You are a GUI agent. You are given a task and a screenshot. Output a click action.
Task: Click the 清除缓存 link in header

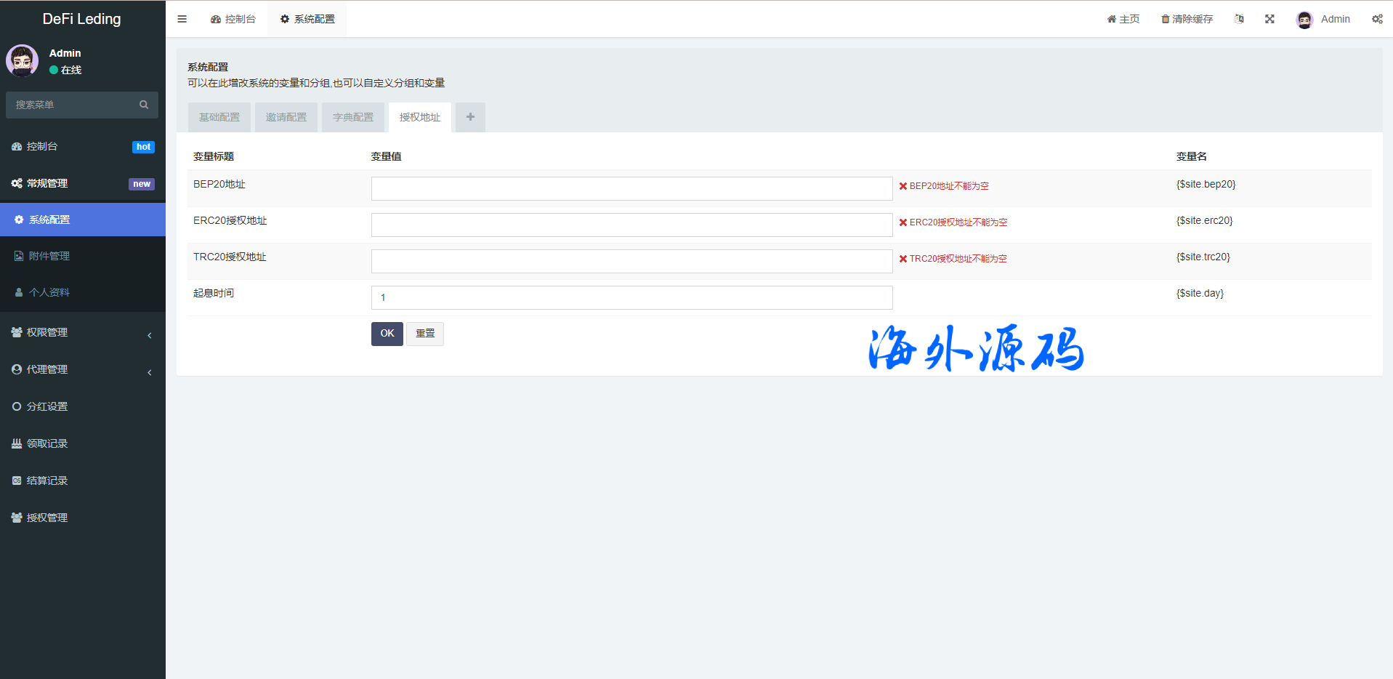pyautogui.click(x=1187, y=19)
